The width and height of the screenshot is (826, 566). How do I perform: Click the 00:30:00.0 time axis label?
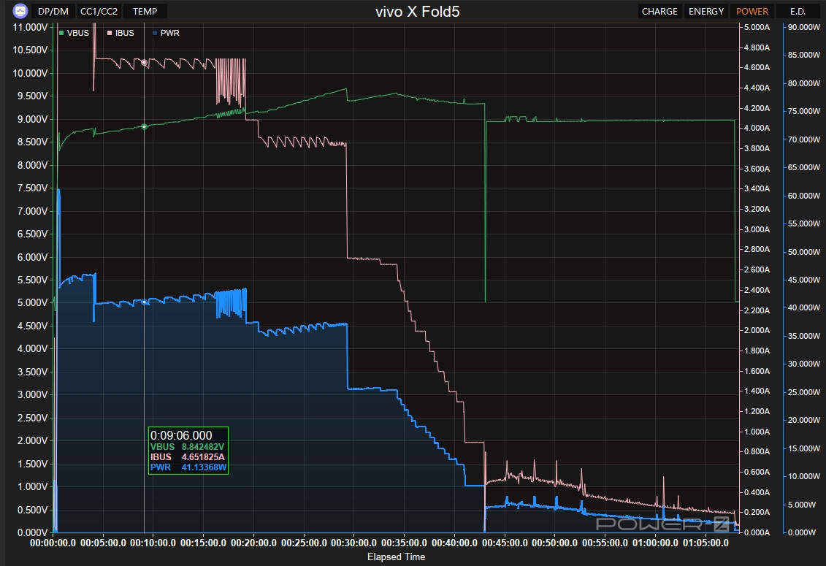coord(353,543)
